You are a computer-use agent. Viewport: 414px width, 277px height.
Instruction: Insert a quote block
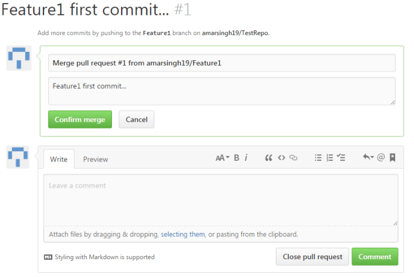click(x=269, y=158)
